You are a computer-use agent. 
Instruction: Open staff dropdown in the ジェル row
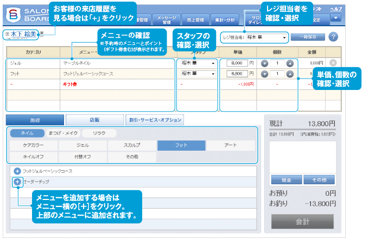198,63
